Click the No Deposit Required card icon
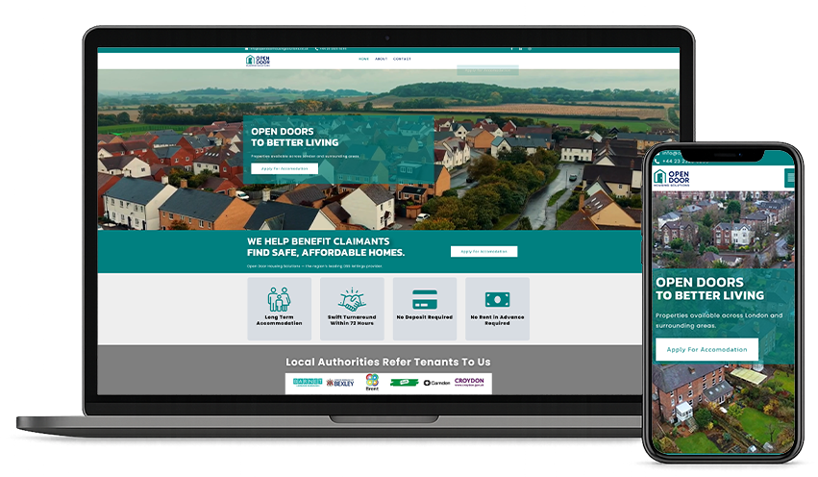 tap(425, 299)
